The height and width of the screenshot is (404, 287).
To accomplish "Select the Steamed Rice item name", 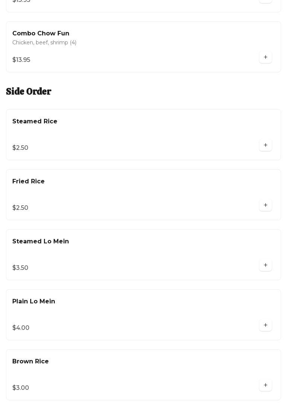I will tap(35, 121).
